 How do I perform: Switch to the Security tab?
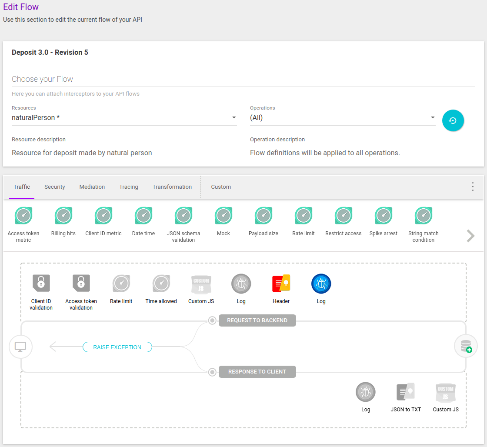click(x=54, y=187)
